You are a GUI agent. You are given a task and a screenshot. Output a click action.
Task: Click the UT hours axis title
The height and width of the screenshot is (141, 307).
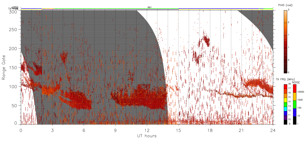[147, 136]
